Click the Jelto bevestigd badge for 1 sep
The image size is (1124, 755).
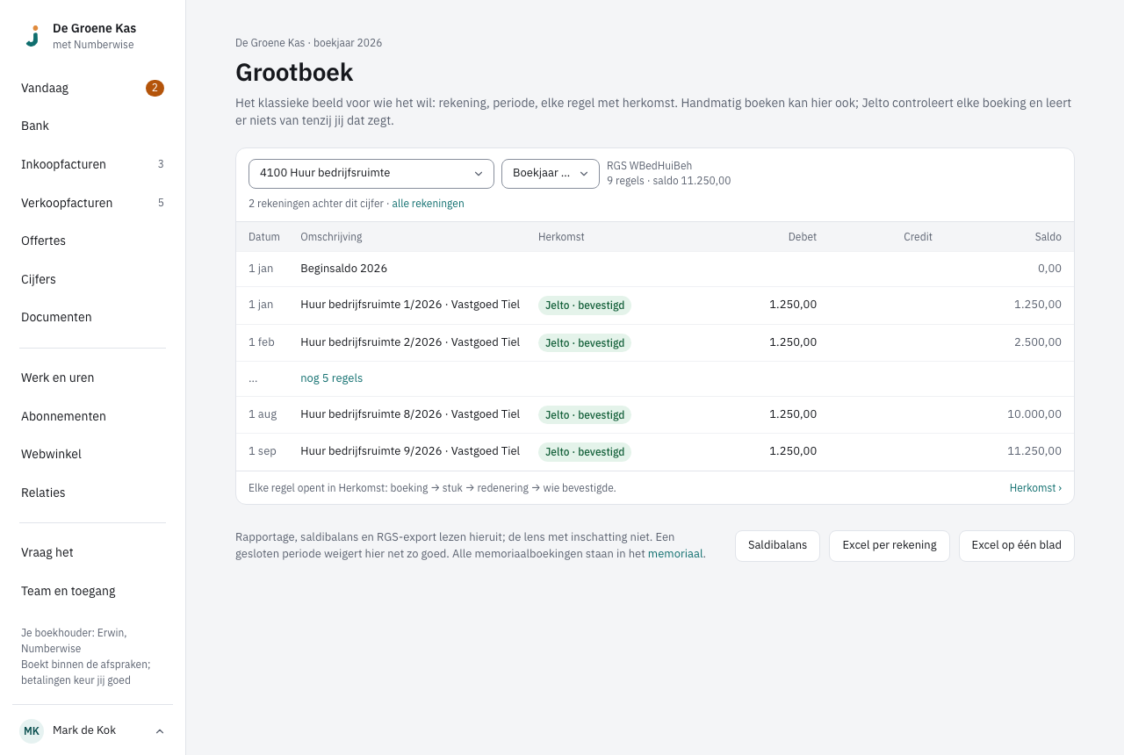coord(585,452)
